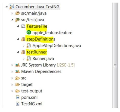Click the FeatureFile package icon
This screenshot has width=120, height=112.
point(23,26)
